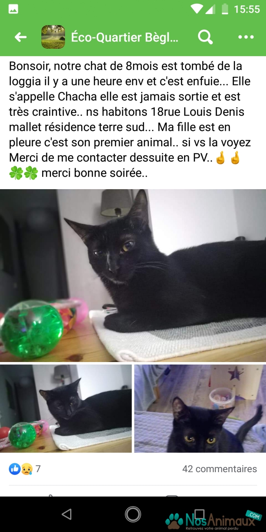Tap the image notification icon in status bar

coord(13,9)
